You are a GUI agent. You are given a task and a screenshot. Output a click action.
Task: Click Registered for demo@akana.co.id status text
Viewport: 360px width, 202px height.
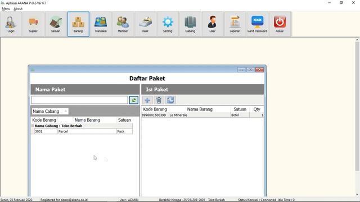tap(64, 200)
